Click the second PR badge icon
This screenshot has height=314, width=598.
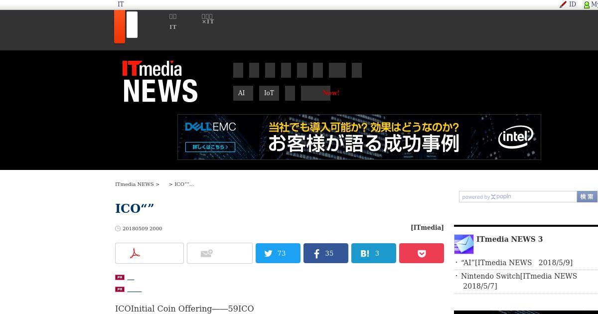(x=120, y=289)
